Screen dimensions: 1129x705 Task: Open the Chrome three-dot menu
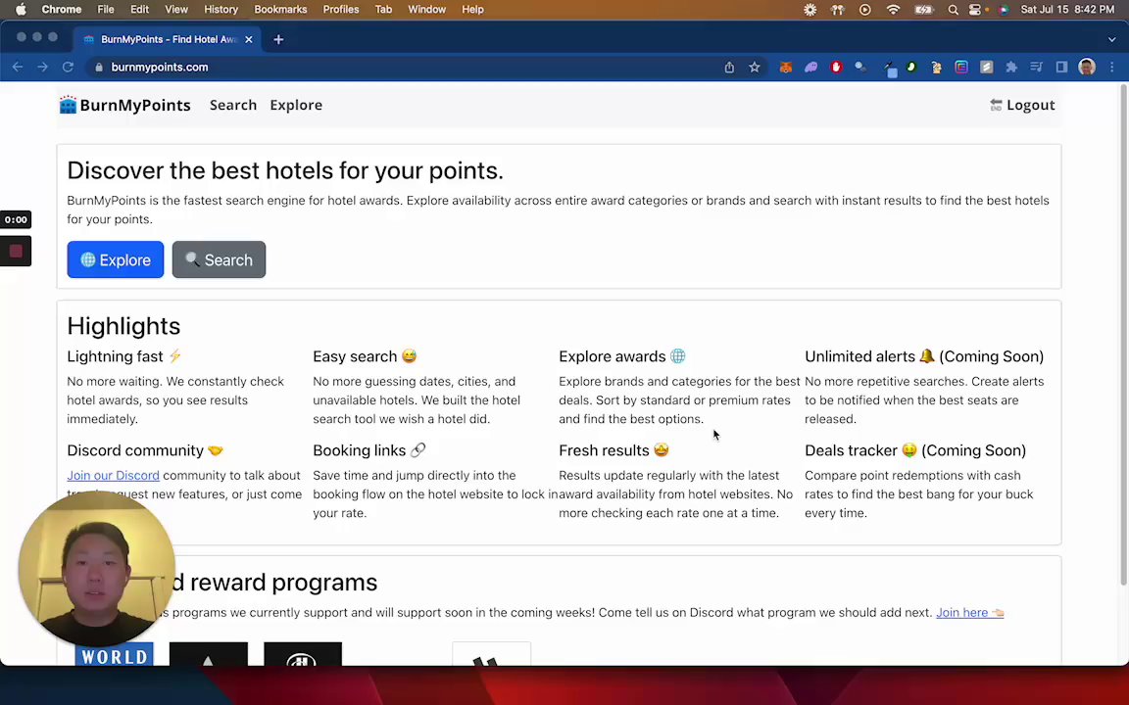click(x=1111, y=67)
